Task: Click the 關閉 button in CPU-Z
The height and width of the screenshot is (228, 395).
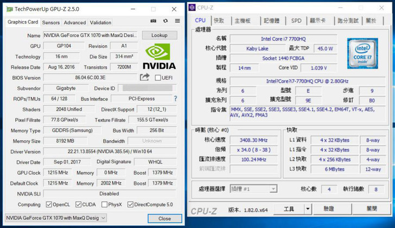Action: pos(372,209)
